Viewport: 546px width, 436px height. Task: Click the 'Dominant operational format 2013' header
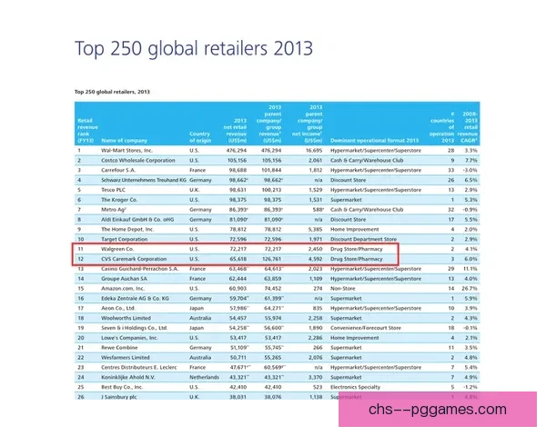(x=374, y=141)
